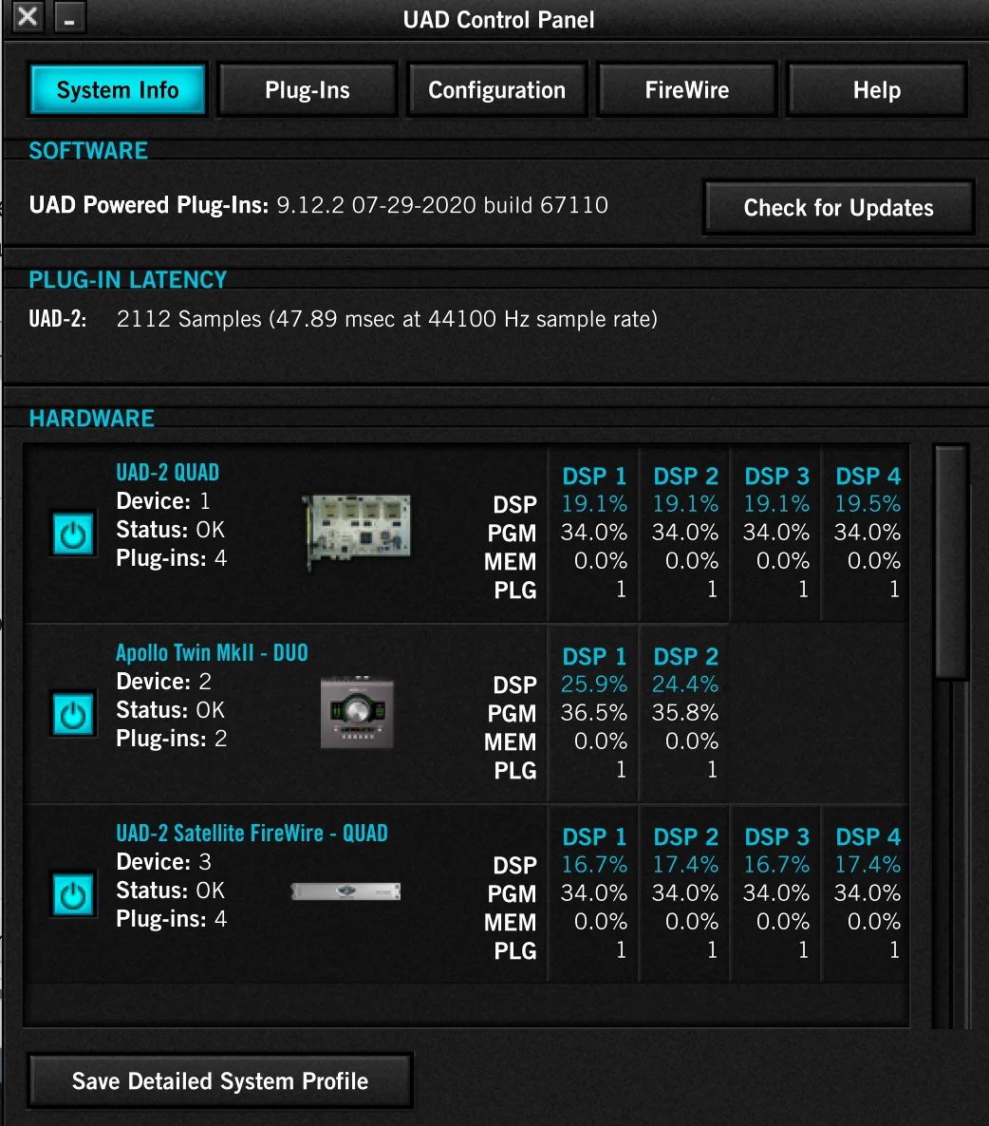The width and height of the screenshot is (989, 1126).
Task: Click UAD-2 QUAD DSP 4 value 19.5%
Action: coord(867,503)
